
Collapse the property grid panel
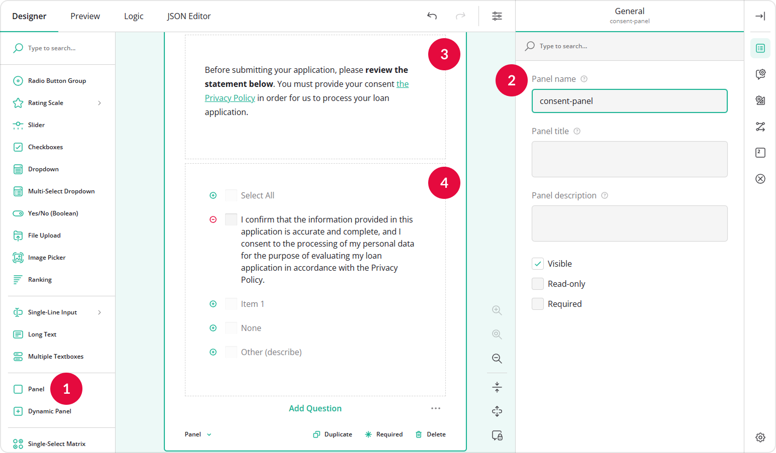click(x=760, y=16)
